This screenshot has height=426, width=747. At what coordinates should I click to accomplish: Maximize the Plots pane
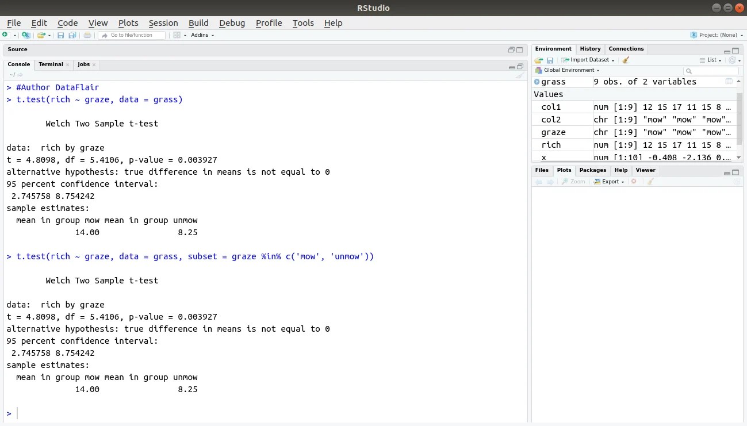(x=735, y=172)
